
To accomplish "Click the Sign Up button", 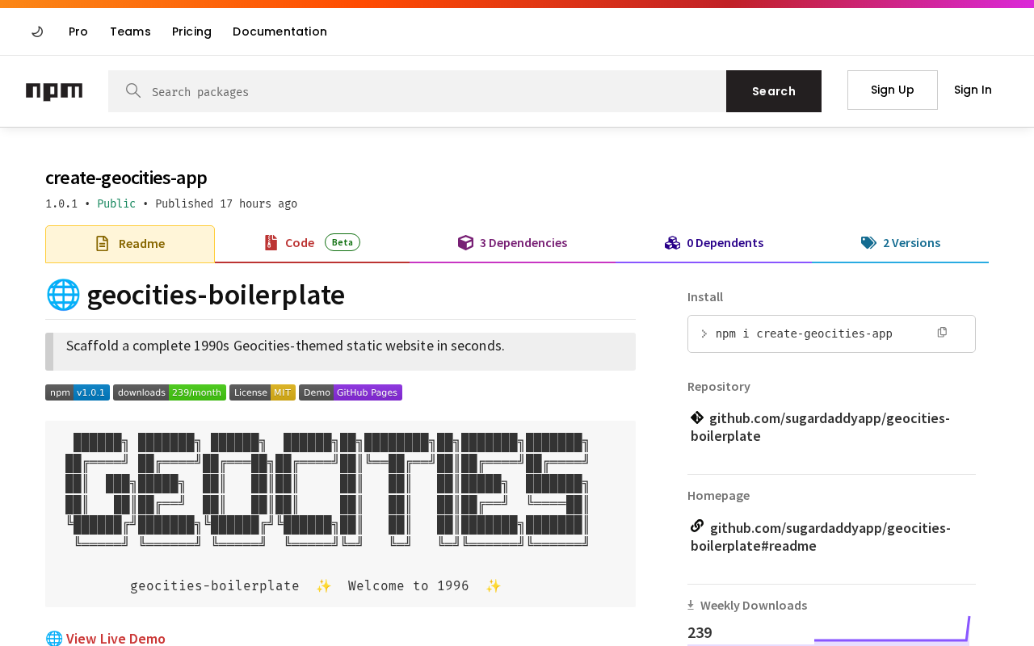I will tap(893, 90).
